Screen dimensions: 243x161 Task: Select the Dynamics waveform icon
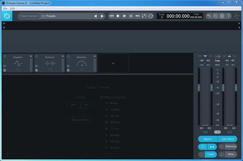pyautogui.click(x=50, y=63)
